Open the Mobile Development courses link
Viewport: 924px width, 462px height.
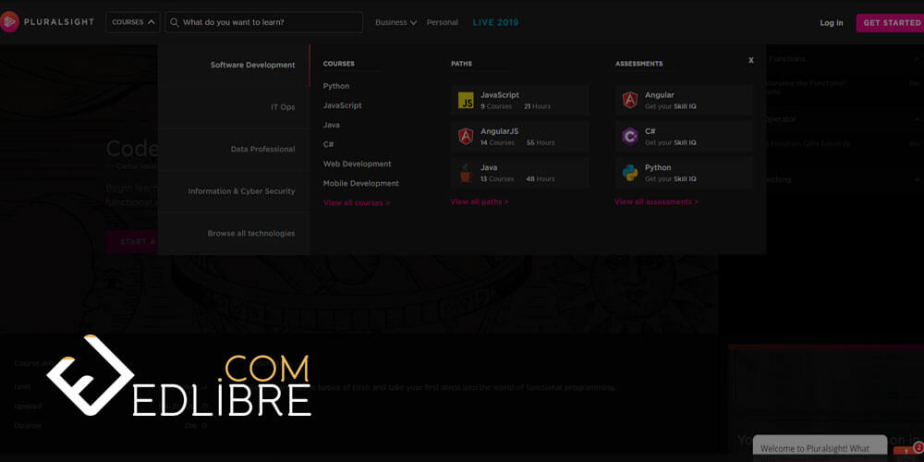(x=360, y=183)
